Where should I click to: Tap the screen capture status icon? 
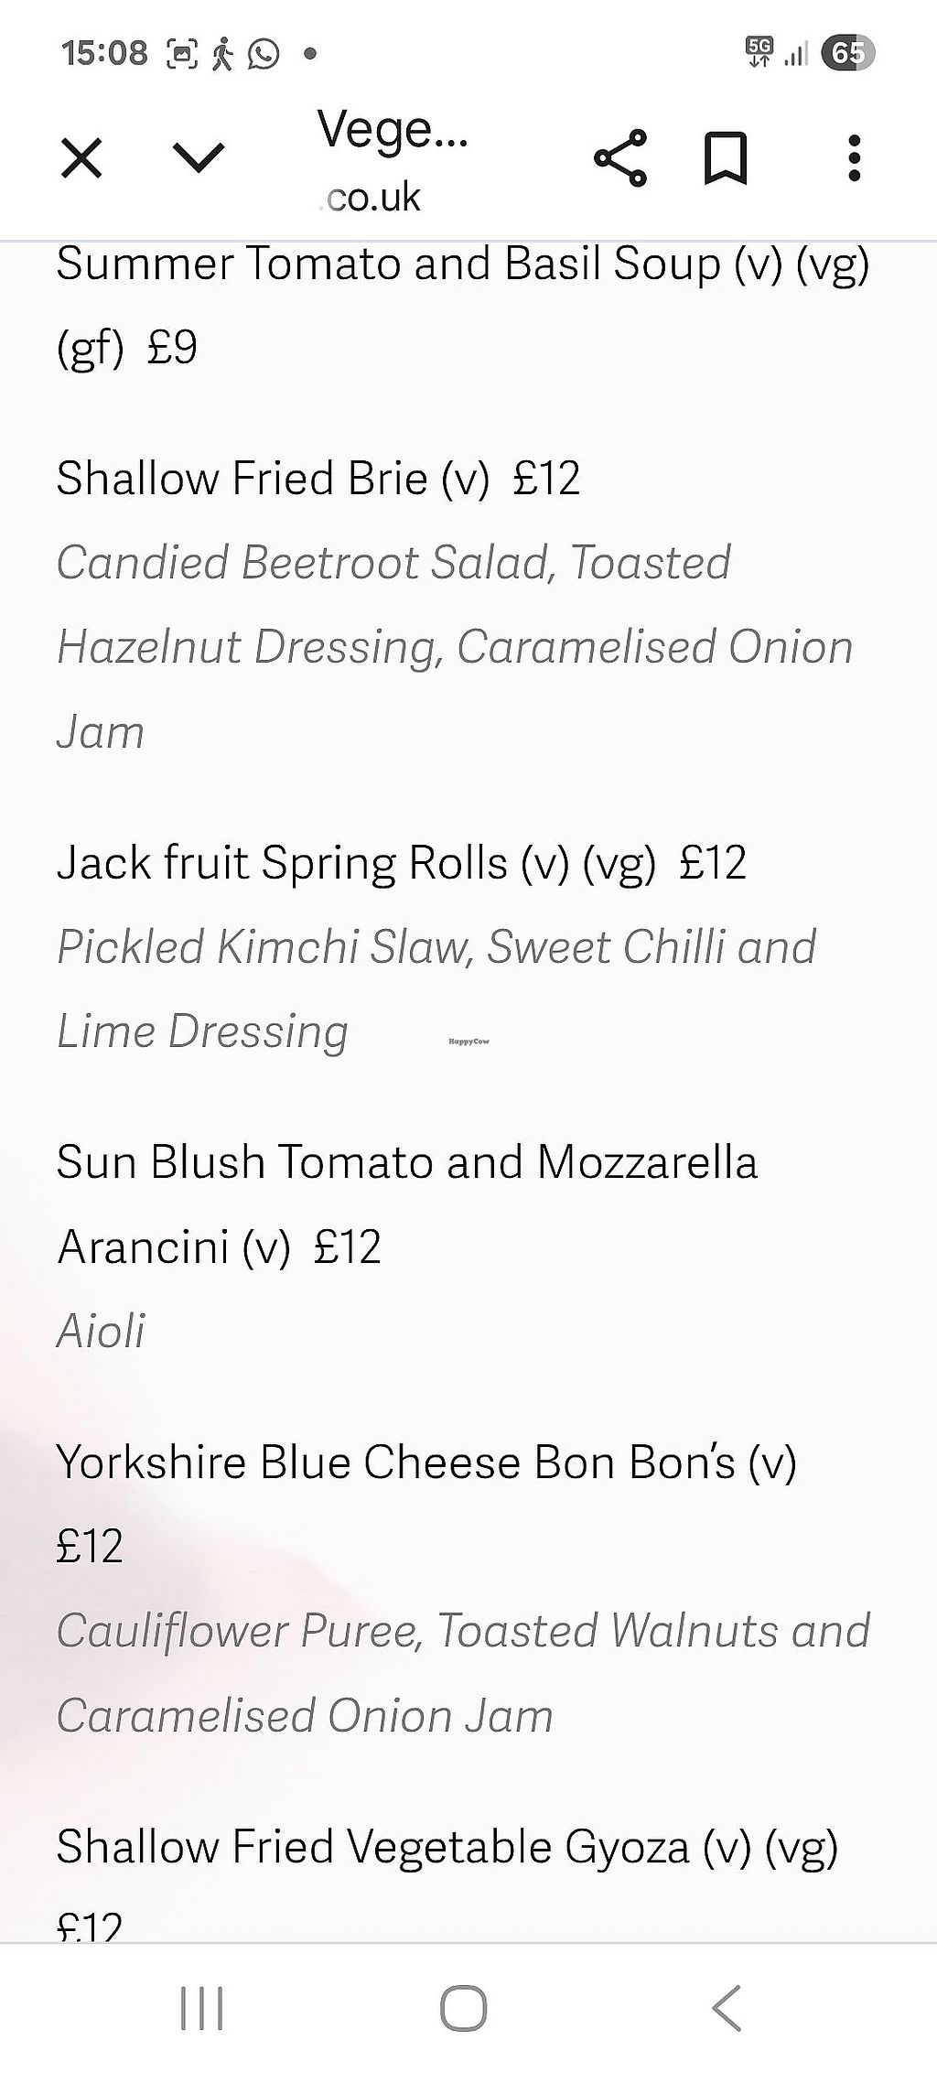(181, 54)
